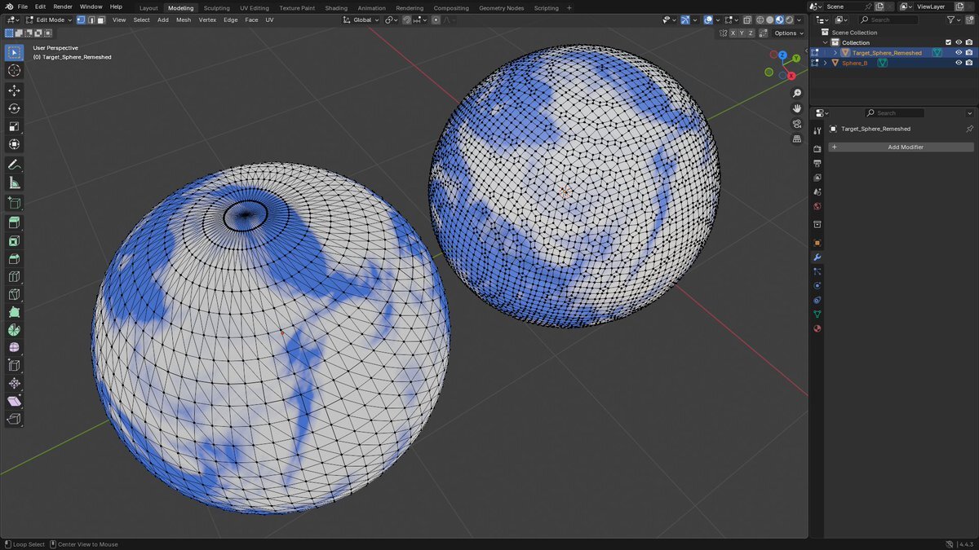Select the Add Cube tool
This screenshot has height=550, width=979.
(14, 203)
